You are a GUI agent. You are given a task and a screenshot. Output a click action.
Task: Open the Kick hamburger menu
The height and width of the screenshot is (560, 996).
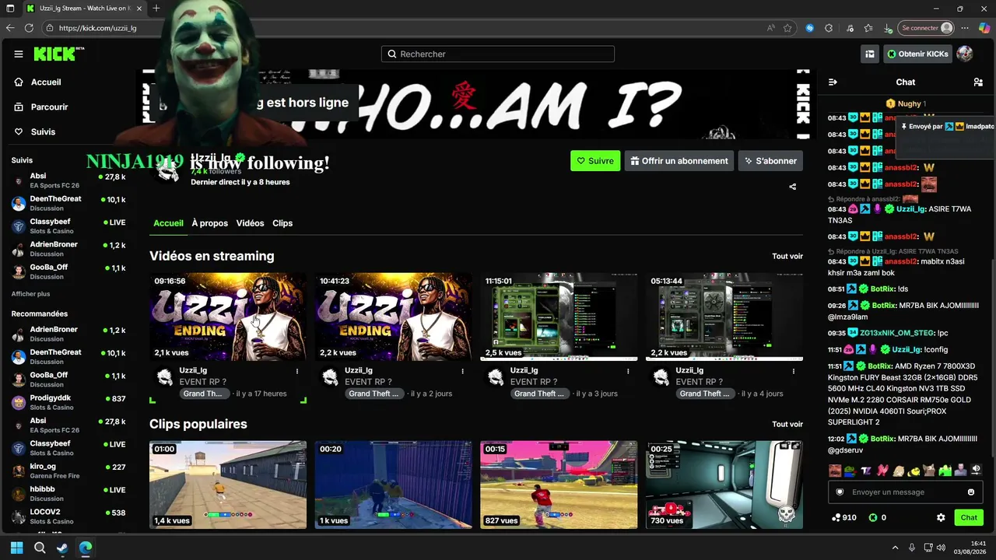[19, 54]
